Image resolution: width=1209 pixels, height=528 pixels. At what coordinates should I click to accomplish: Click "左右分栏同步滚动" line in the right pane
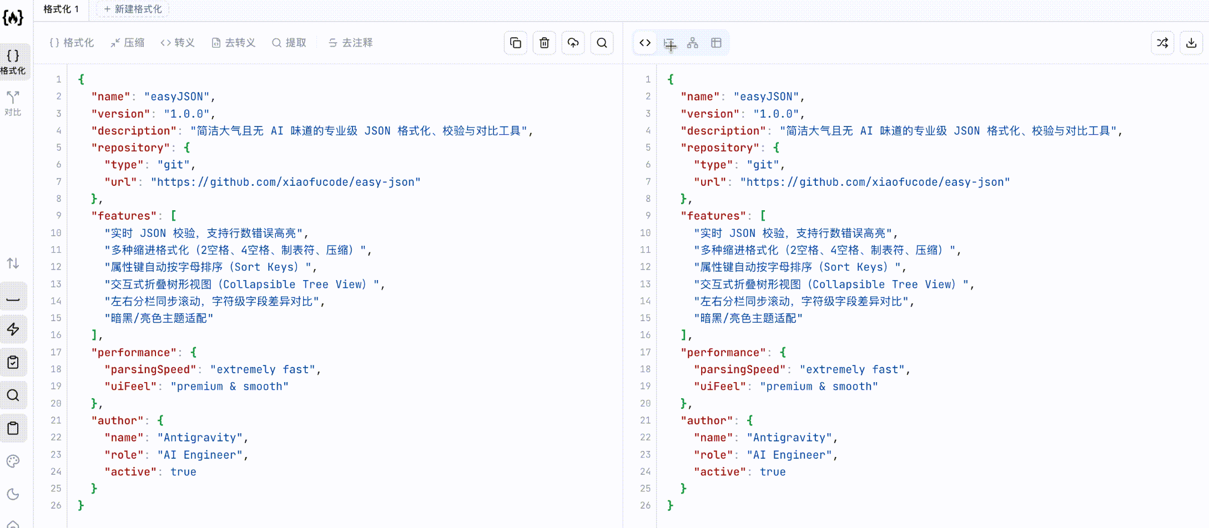coord(803,301)
